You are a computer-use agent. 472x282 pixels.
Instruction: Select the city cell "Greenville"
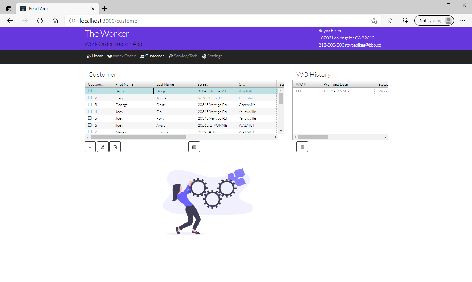pyautogui.click(x=256, y=105)
